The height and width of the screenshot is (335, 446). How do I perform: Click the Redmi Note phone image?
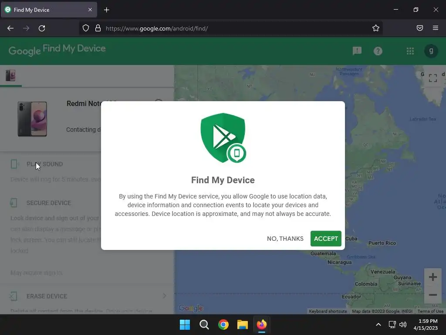(32, 119)
